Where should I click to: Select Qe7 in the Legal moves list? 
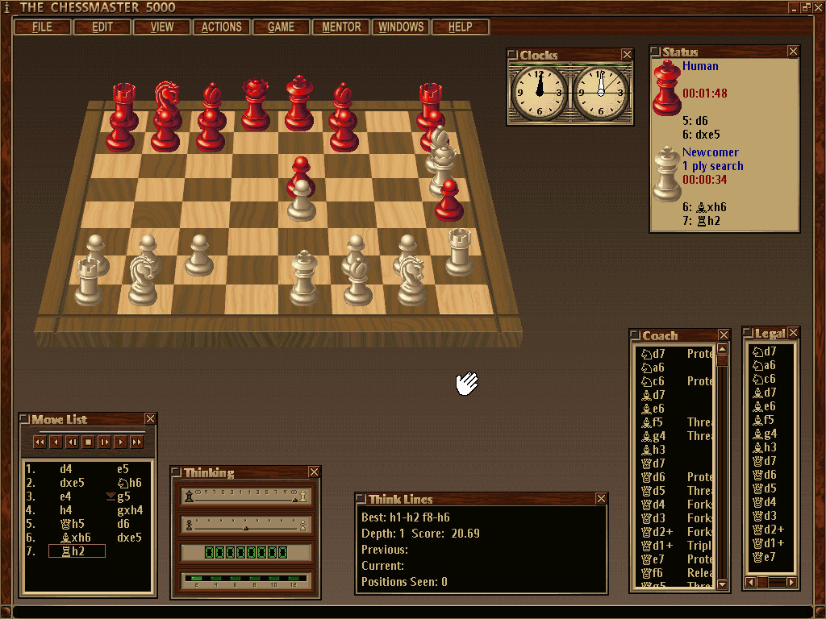tap(764, 556)
